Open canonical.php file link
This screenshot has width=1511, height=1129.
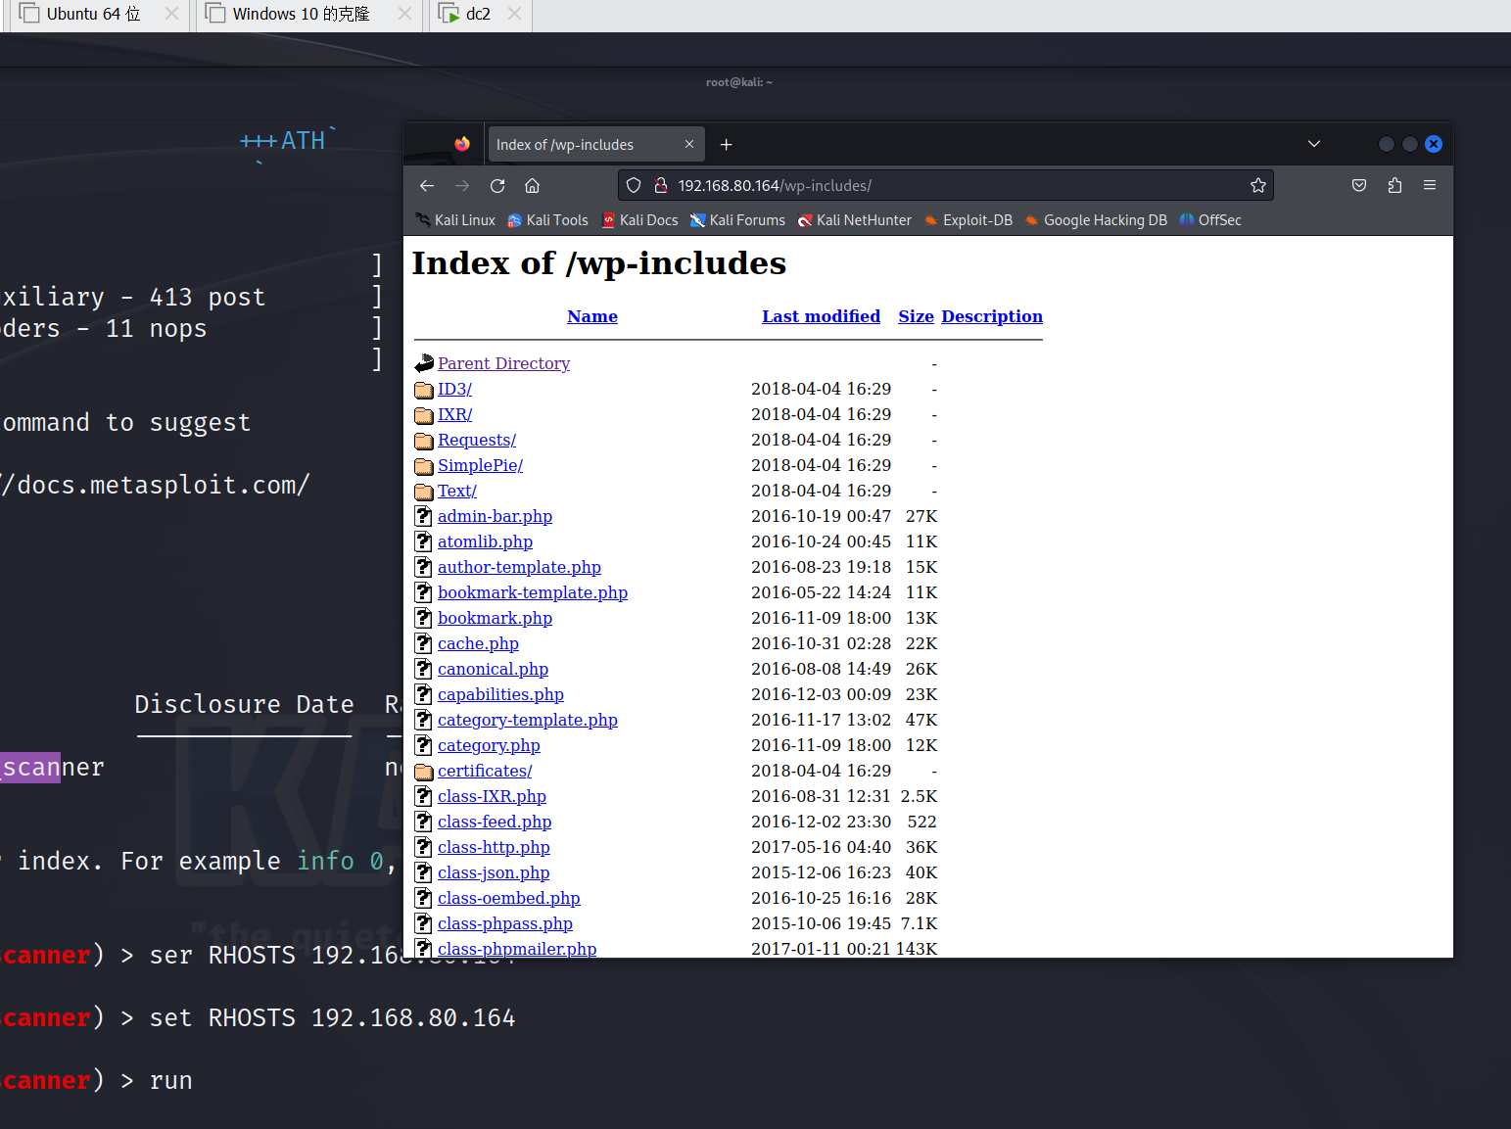tap(493, 669)
